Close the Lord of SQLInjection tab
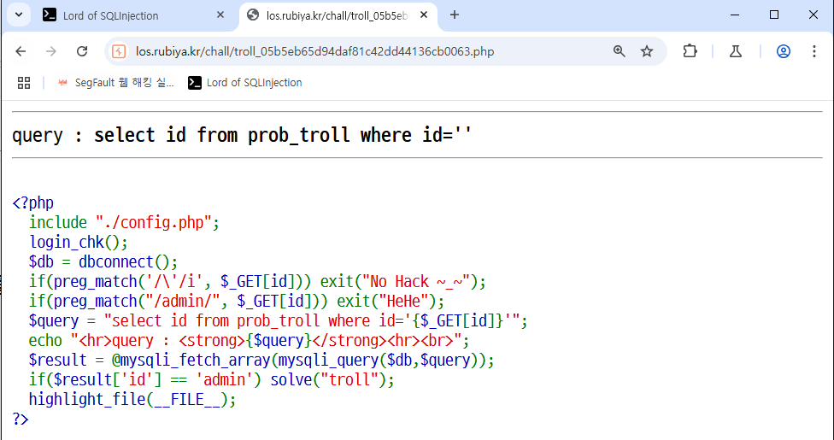Screen dimensions: 834x440 (220, 15)
